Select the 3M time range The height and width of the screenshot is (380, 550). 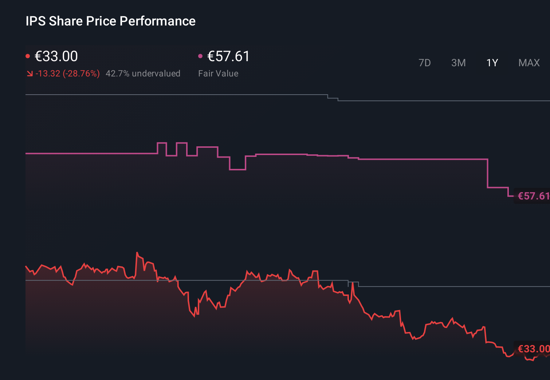tap(458, 63)
